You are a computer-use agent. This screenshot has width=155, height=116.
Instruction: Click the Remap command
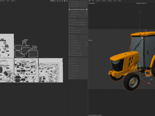[x=78, y=78]
